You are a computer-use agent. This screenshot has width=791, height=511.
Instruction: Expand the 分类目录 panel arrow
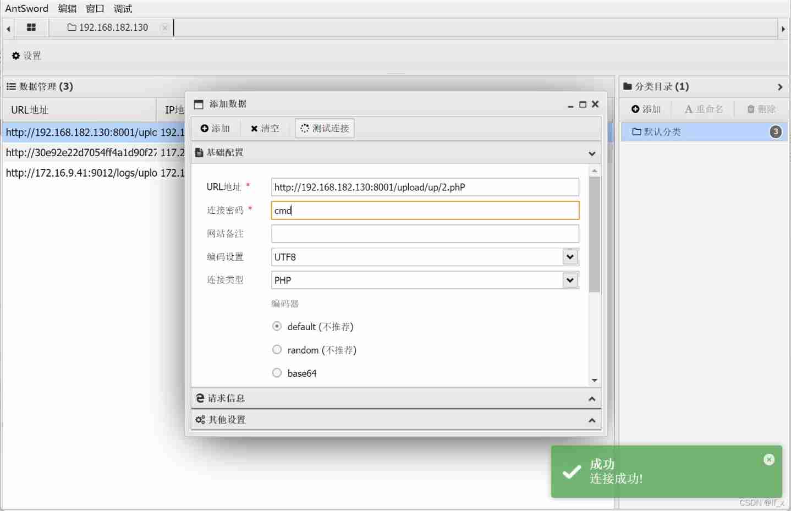click(780, 87)
